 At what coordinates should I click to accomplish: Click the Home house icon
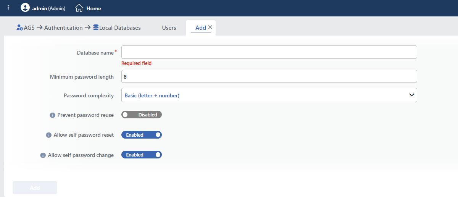point(79,8)
